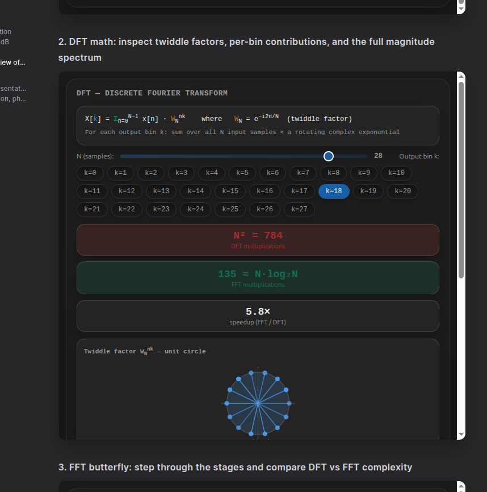Click the '3. FFT butterfly' section heading
The height and width of the screenshot is (492, 487).
click(235, 467)
